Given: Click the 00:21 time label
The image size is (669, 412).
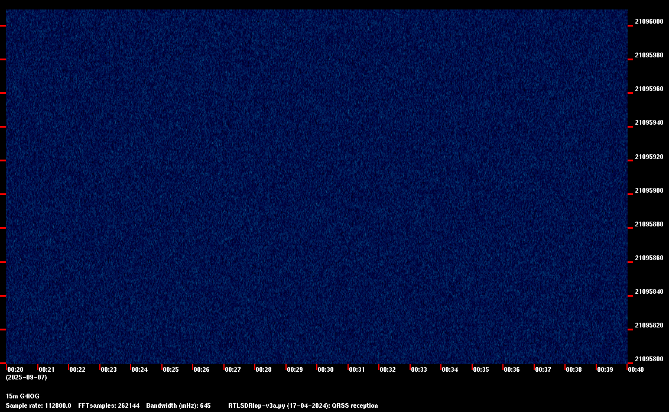Looking at the screenshot, I should click(47, 369).
